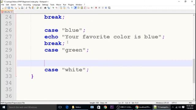Cut selection with the scissors icon
The width and height of the screenshot is (196, 110).
click(x=26, y=8)
